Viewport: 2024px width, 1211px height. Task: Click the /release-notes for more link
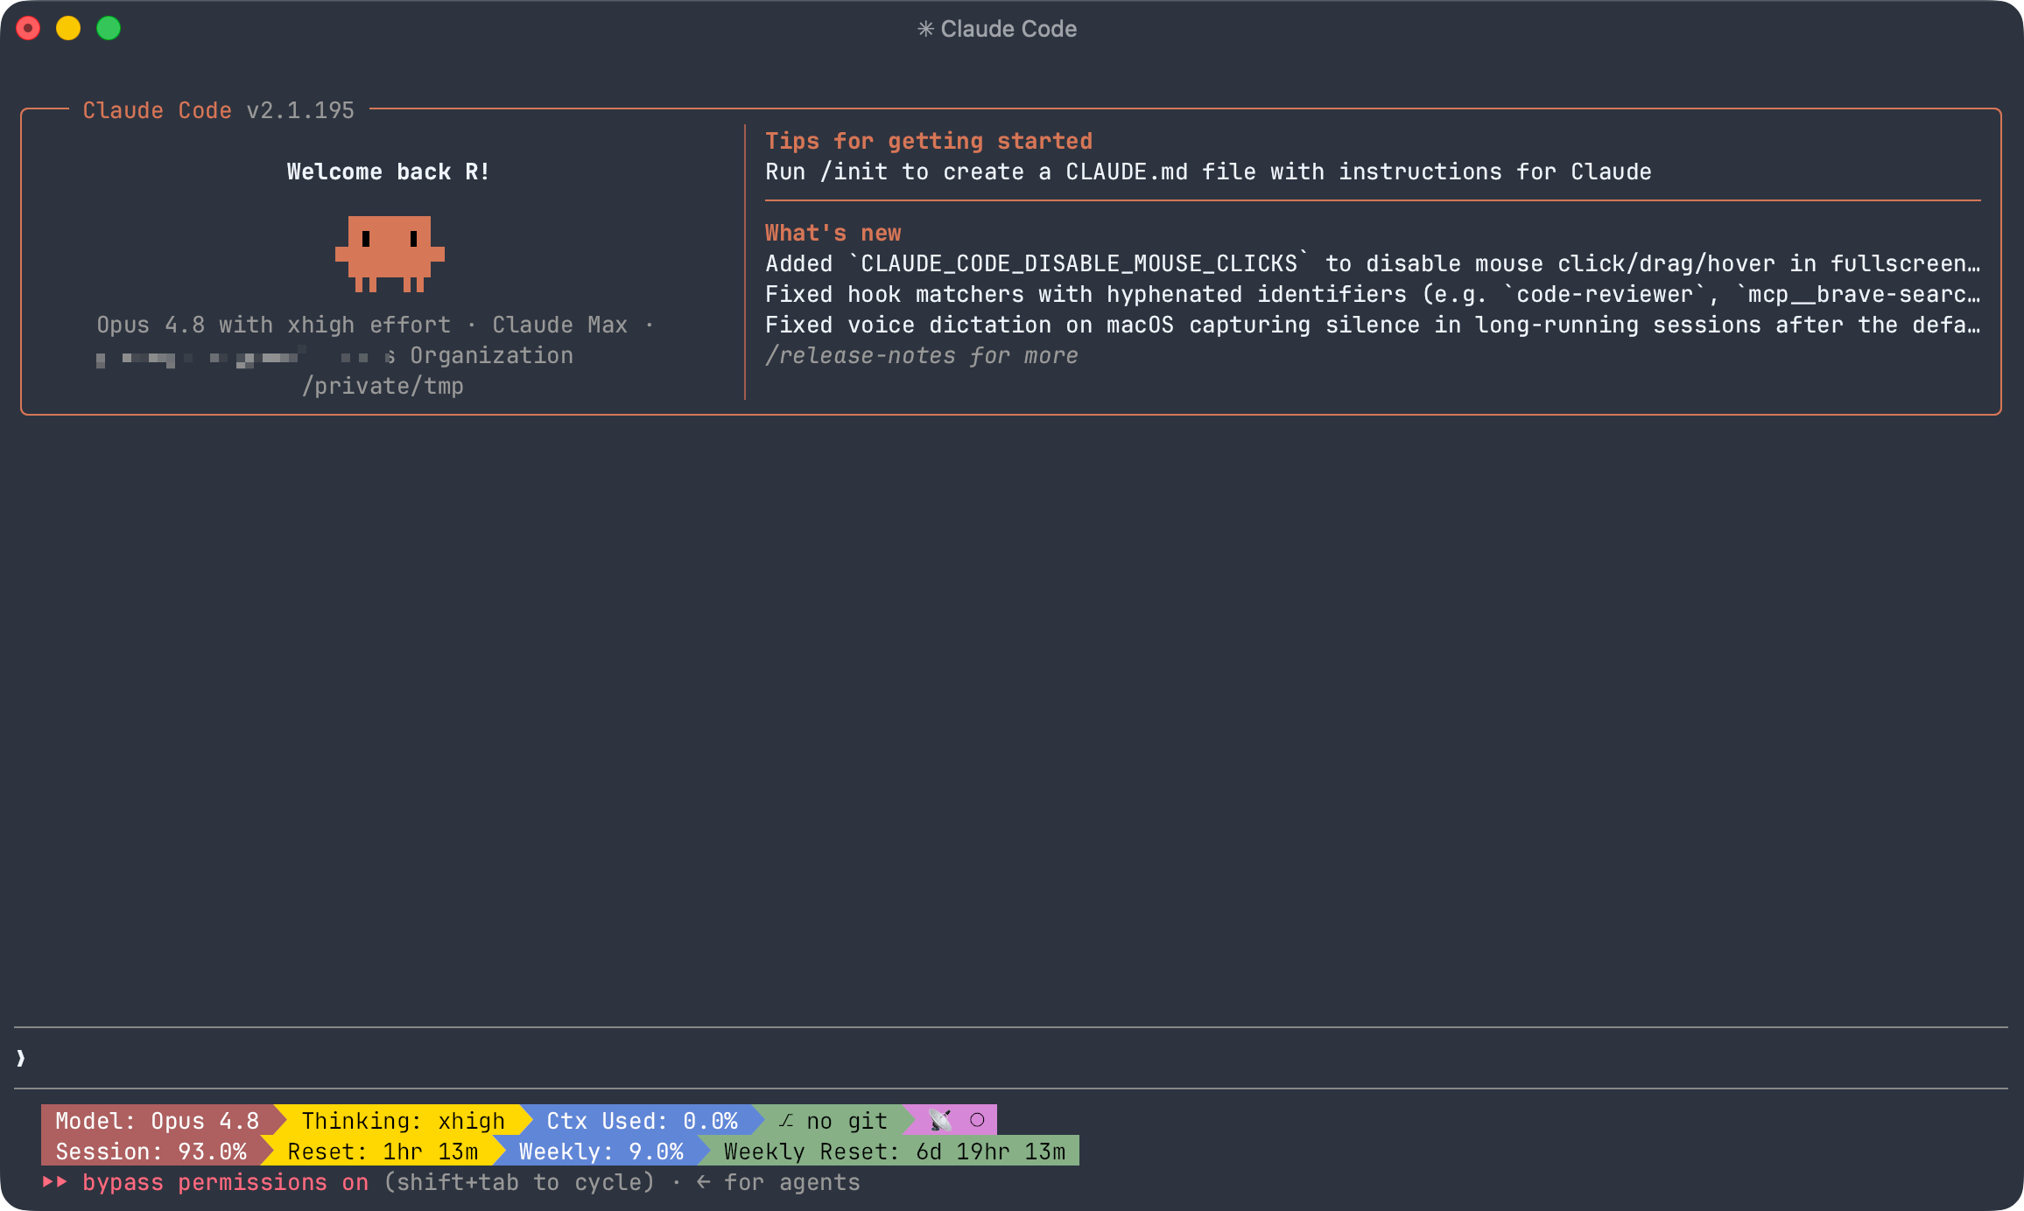(x=922, y=355)
